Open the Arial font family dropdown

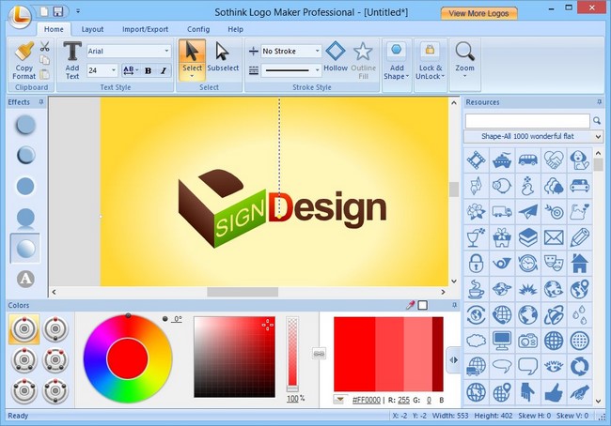[130, 51]
